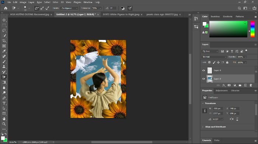
Task: Delete layer using trash icon
Action: click(x=251, y=85)
